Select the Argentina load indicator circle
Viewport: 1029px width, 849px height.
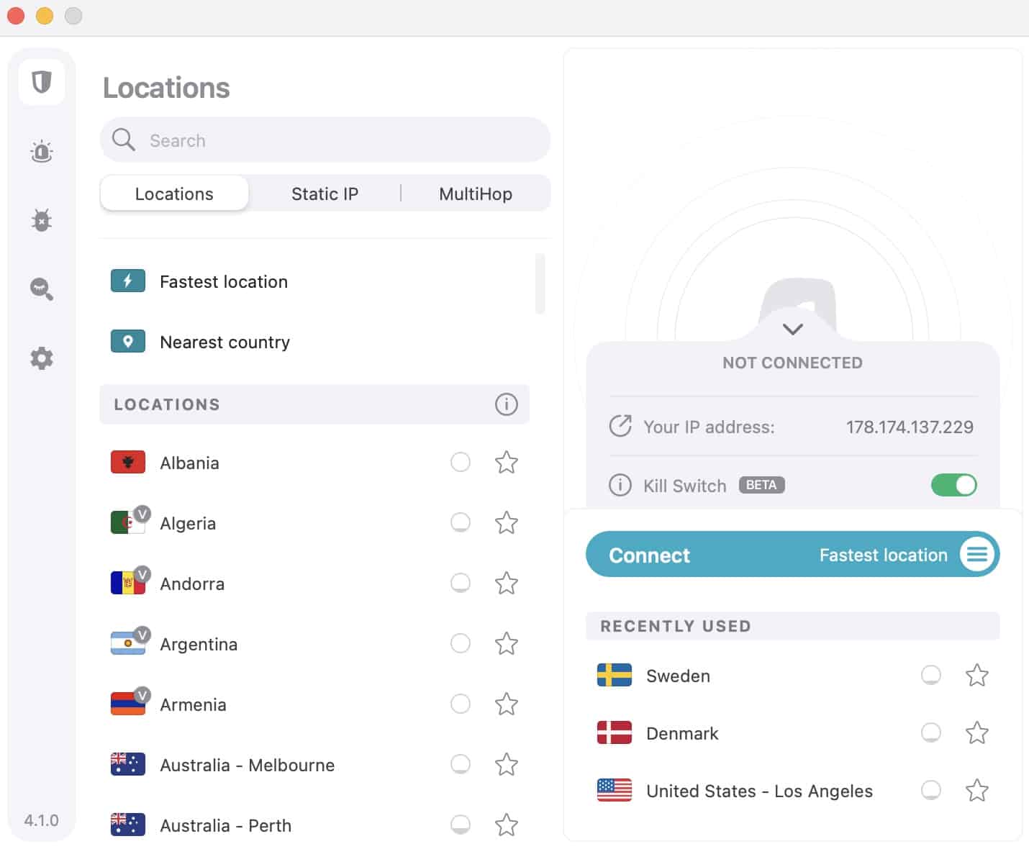[461, 643]
